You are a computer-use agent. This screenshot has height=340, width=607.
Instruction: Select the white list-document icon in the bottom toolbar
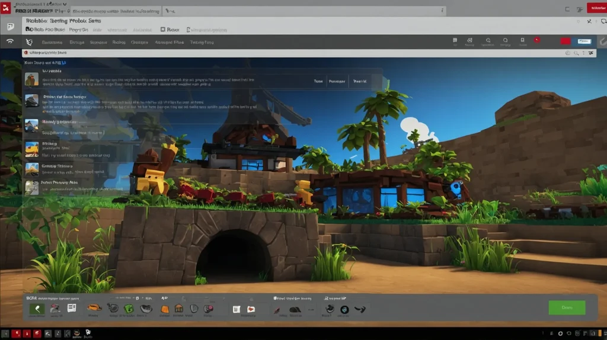point(72,308)
